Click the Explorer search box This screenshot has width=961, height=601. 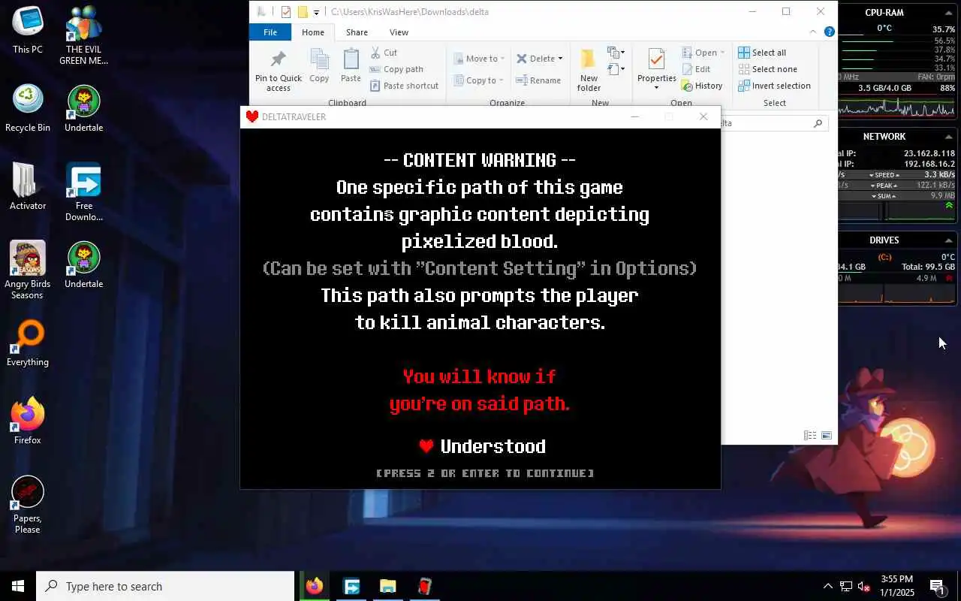point(773,123)
